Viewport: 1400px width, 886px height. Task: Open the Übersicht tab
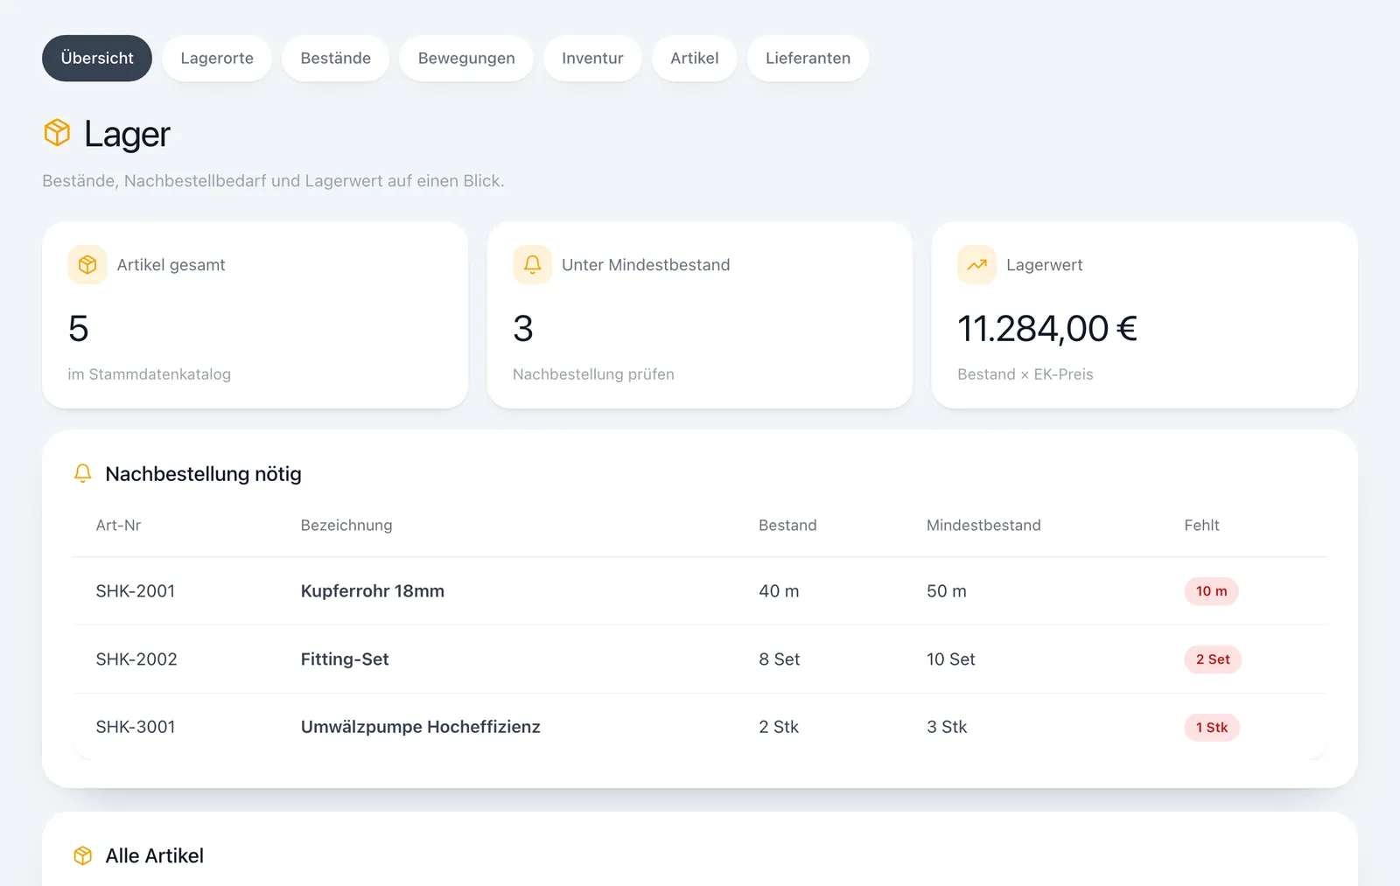[97, 59]
